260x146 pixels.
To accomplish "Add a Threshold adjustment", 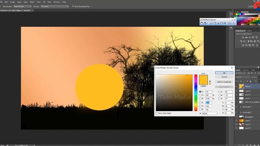I will 249,45.
